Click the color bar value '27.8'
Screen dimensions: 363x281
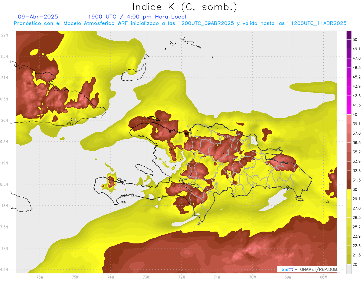tap(356, 208)
